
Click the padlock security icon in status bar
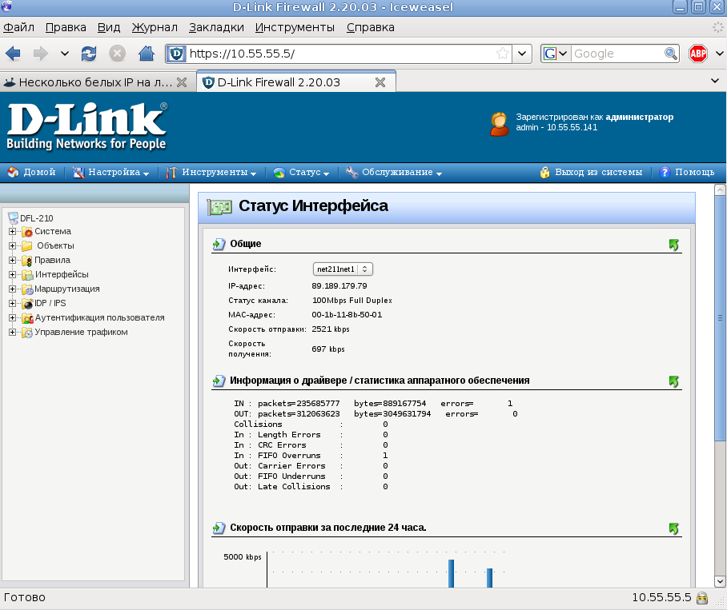point(702,598)
